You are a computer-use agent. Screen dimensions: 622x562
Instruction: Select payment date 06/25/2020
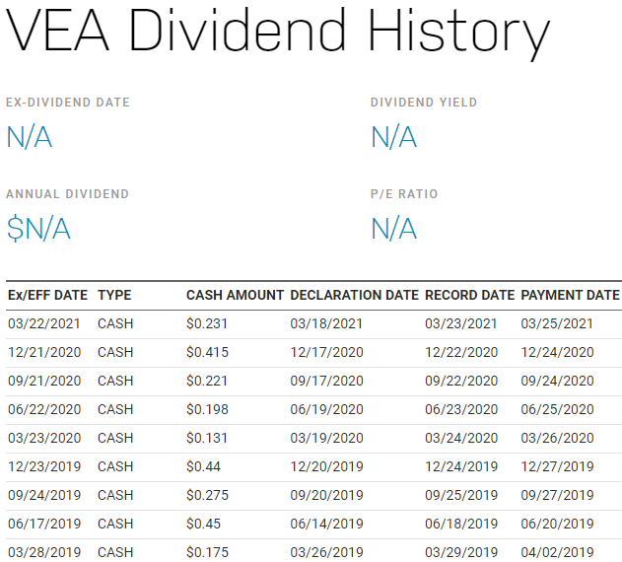click(x=557, y=409)
